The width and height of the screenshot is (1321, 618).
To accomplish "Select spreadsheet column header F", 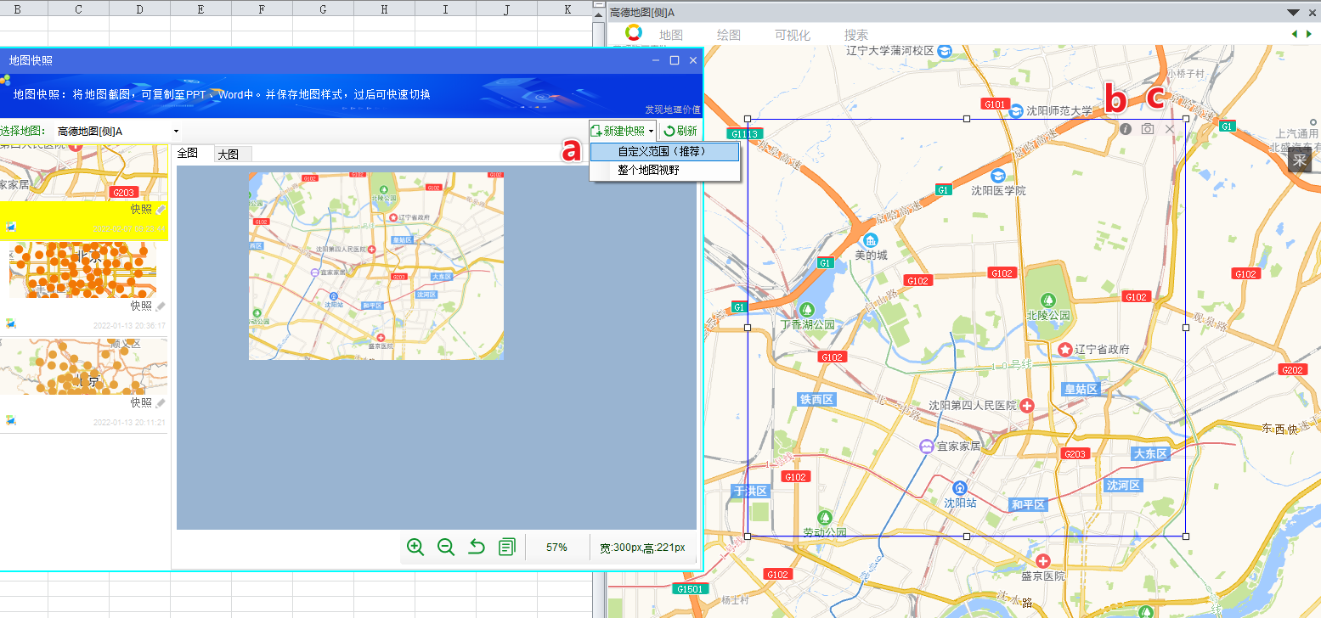I will [262, 9].
